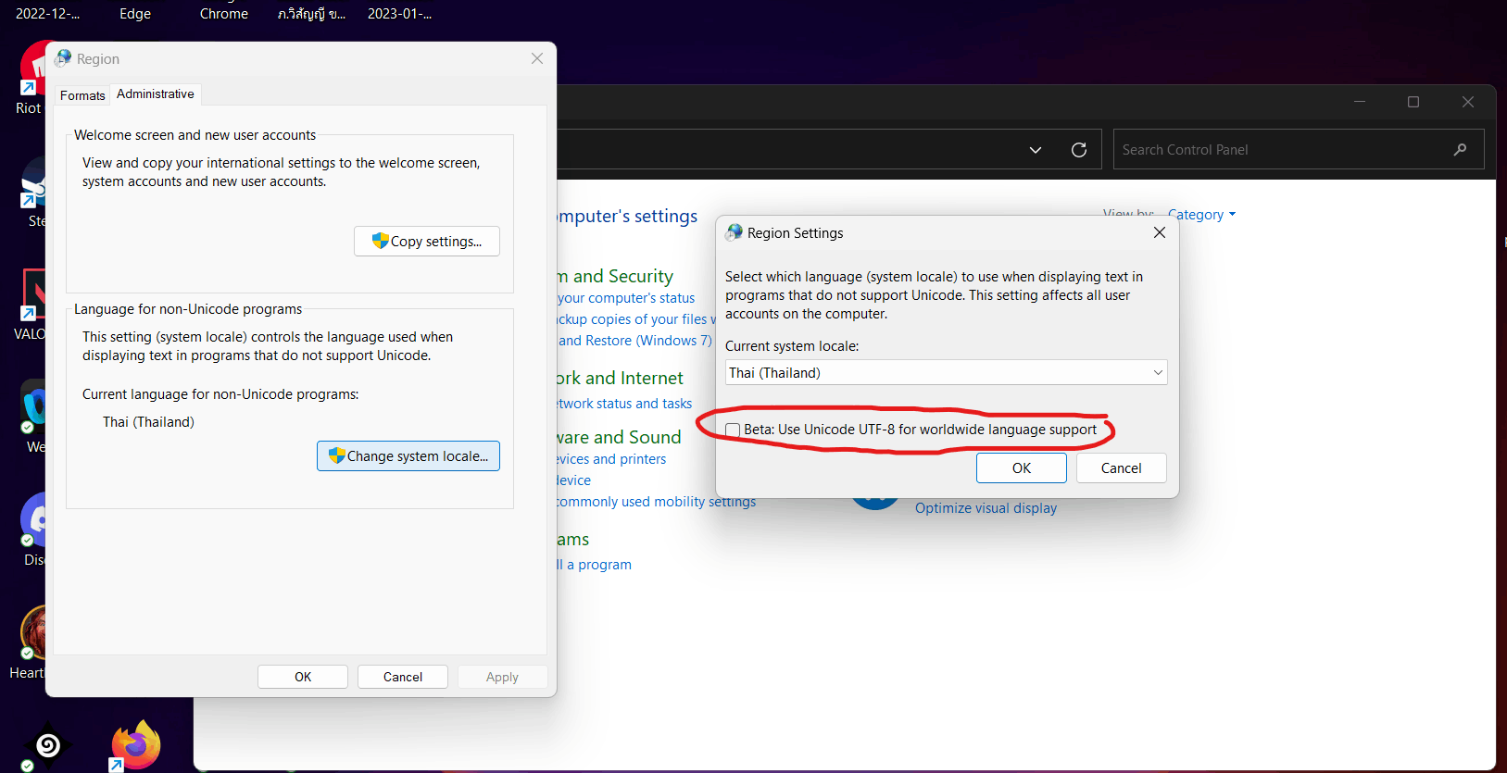Open Hardware and Sound category heading
Image resolution: width=1507 pixels, height=773 pixels.
tap(619, 437)
